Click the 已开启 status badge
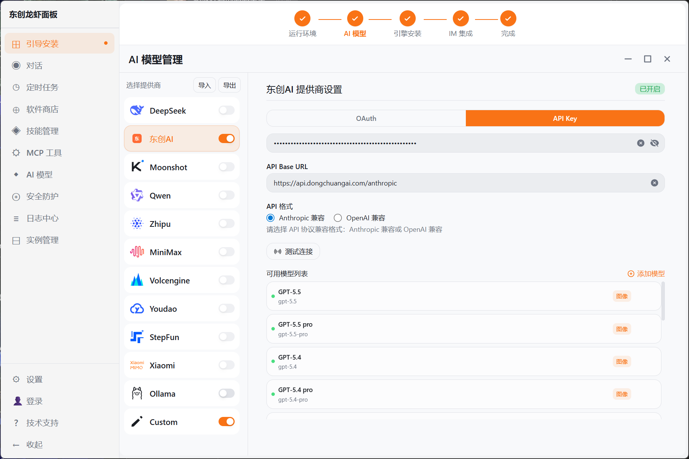 click(650, 89)
